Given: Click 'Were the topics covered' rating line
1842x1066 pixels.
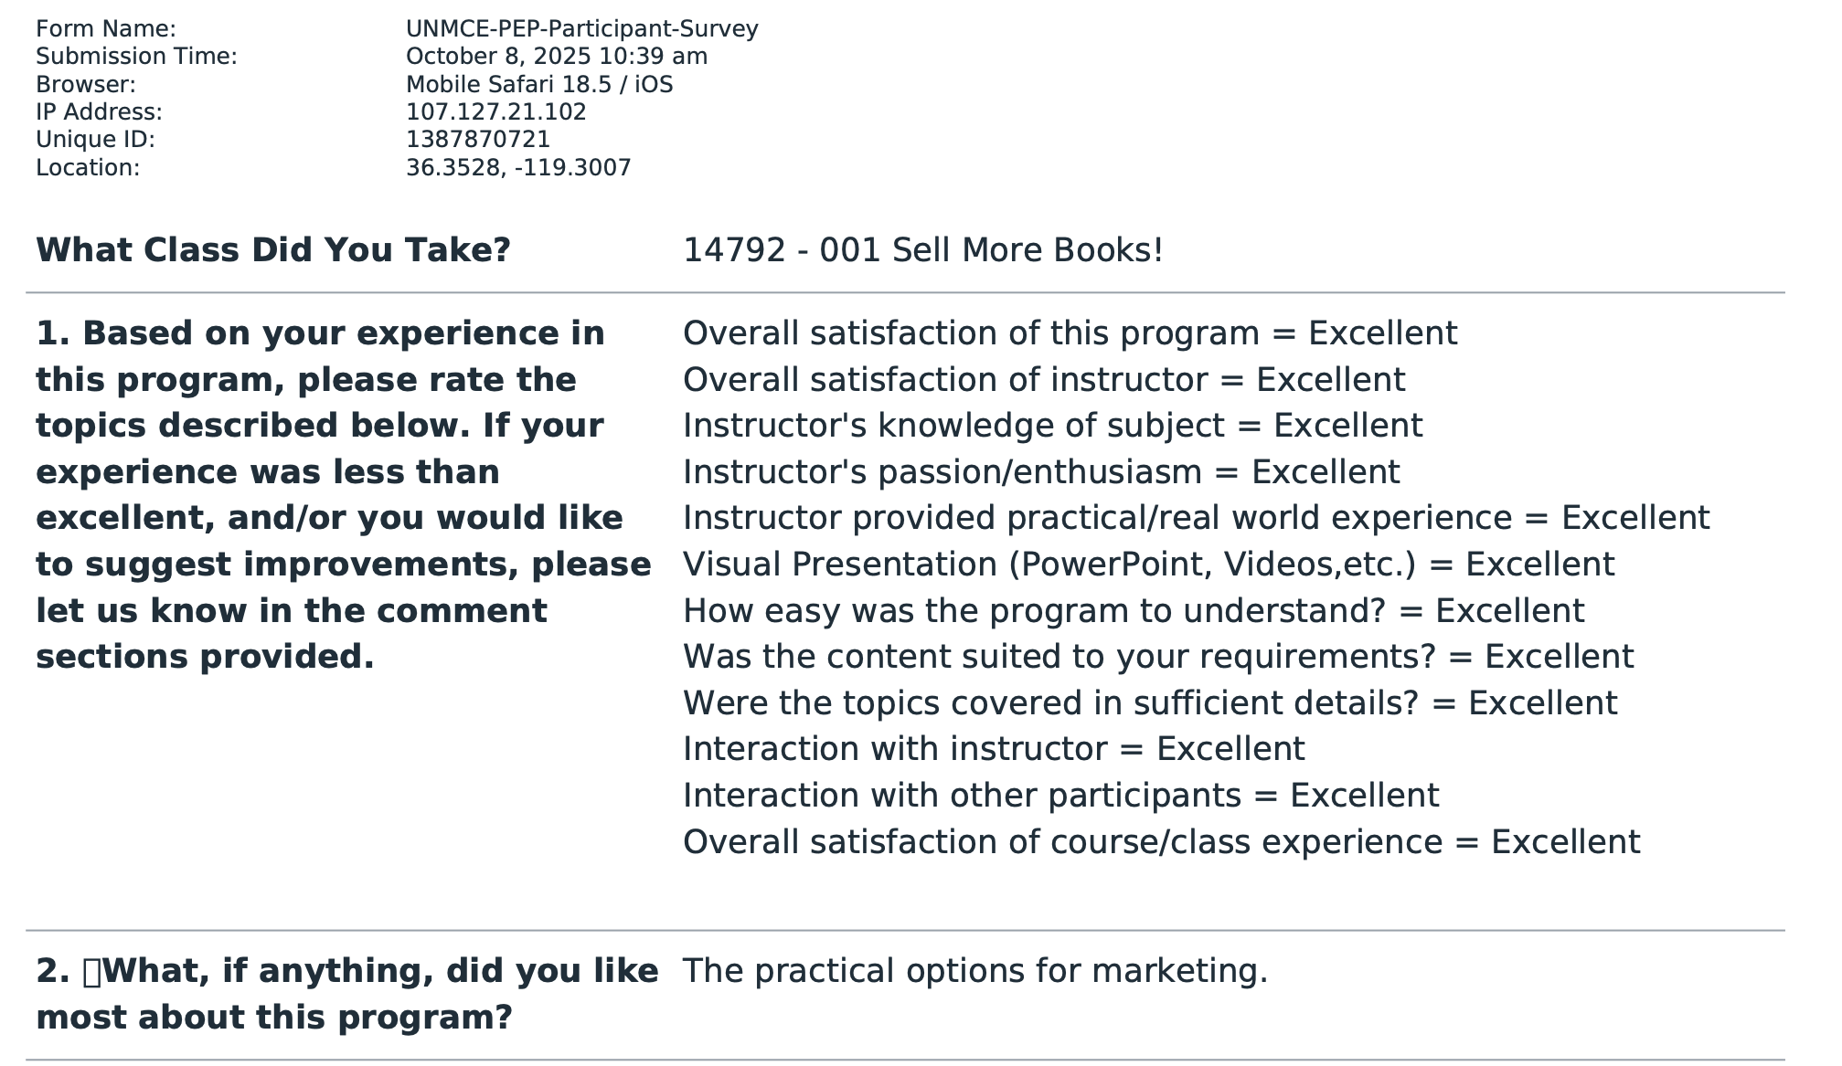Looking at the screenshot, I should (x=1149, y=703).
